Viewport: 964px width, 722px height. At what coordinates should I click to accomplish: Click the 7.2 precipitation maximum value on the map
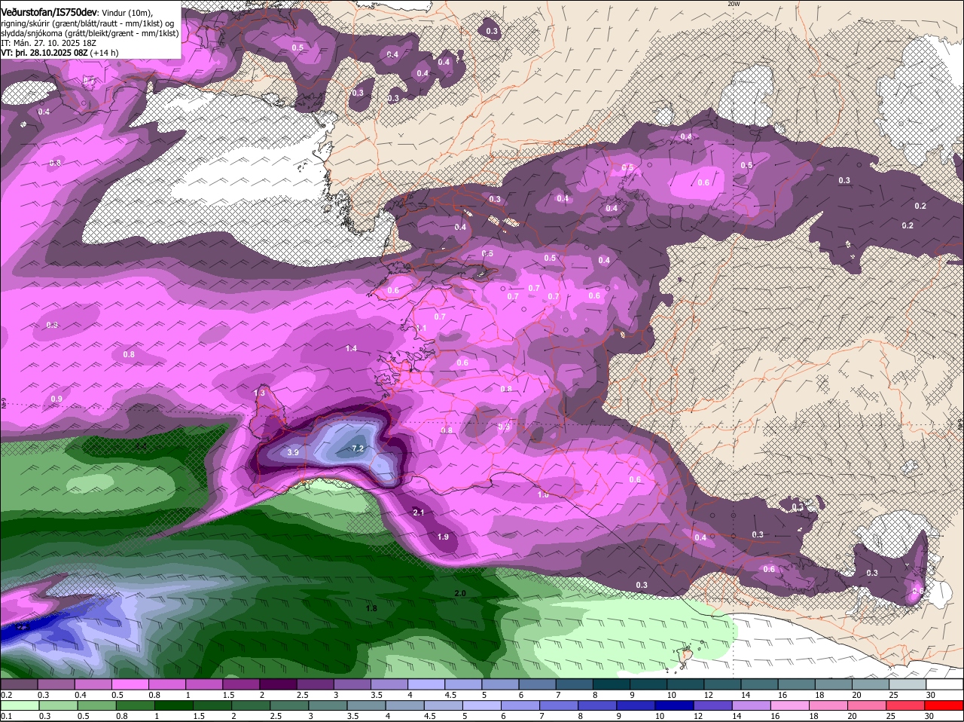[358, 448]
